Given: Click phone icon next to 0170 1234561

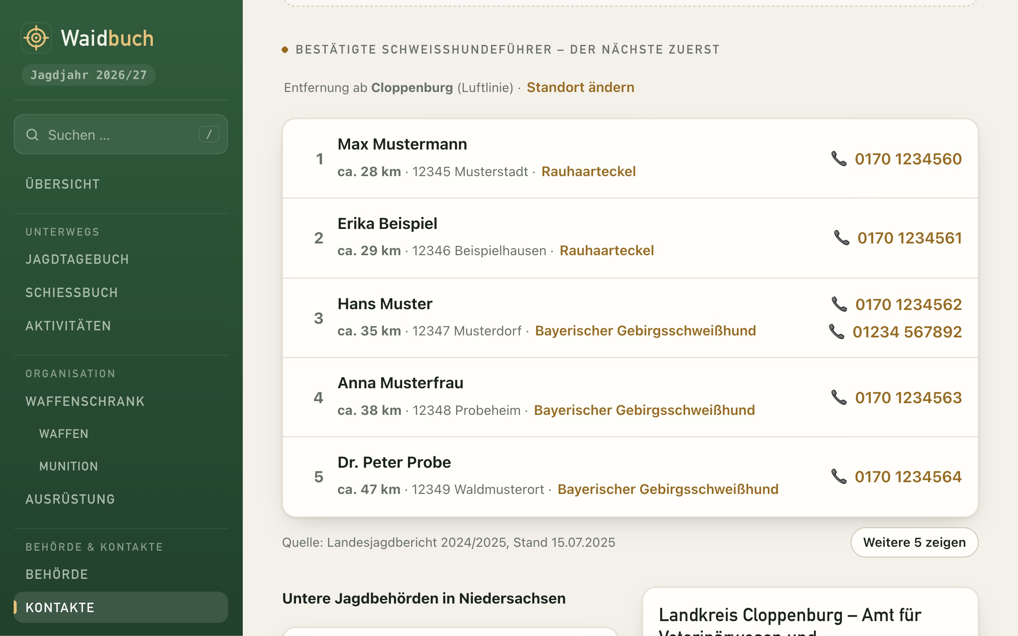Looking at the screenshot, I should [x=841, y=238].
